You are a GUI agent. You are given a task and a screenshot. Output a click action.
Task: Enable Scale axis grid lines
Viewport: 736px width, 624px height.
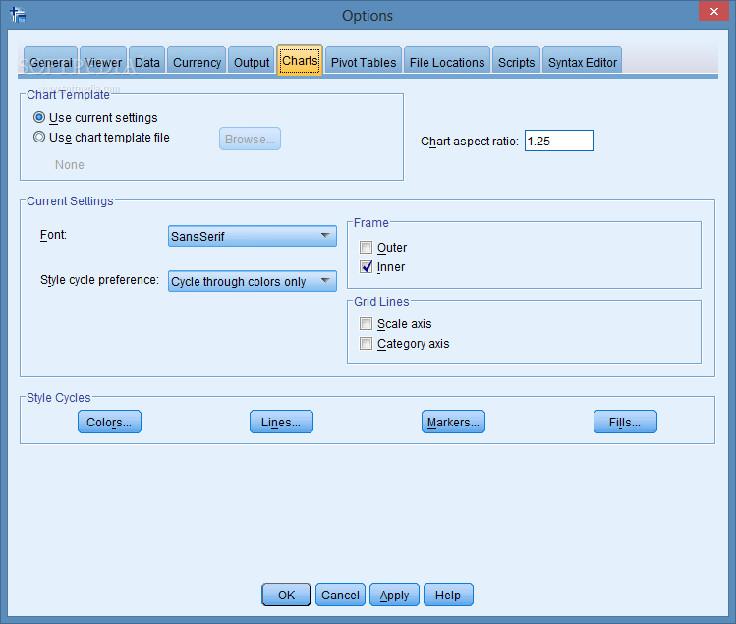367,324
